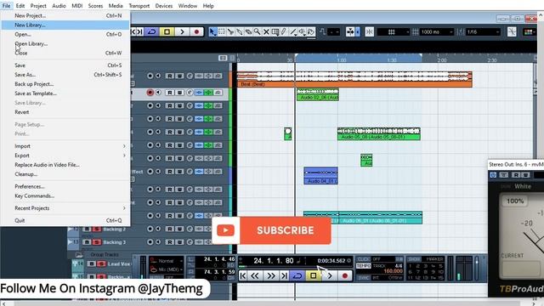Click Rewind in transport panel
This screenshot has height=306, width=544.
[255, 275]
